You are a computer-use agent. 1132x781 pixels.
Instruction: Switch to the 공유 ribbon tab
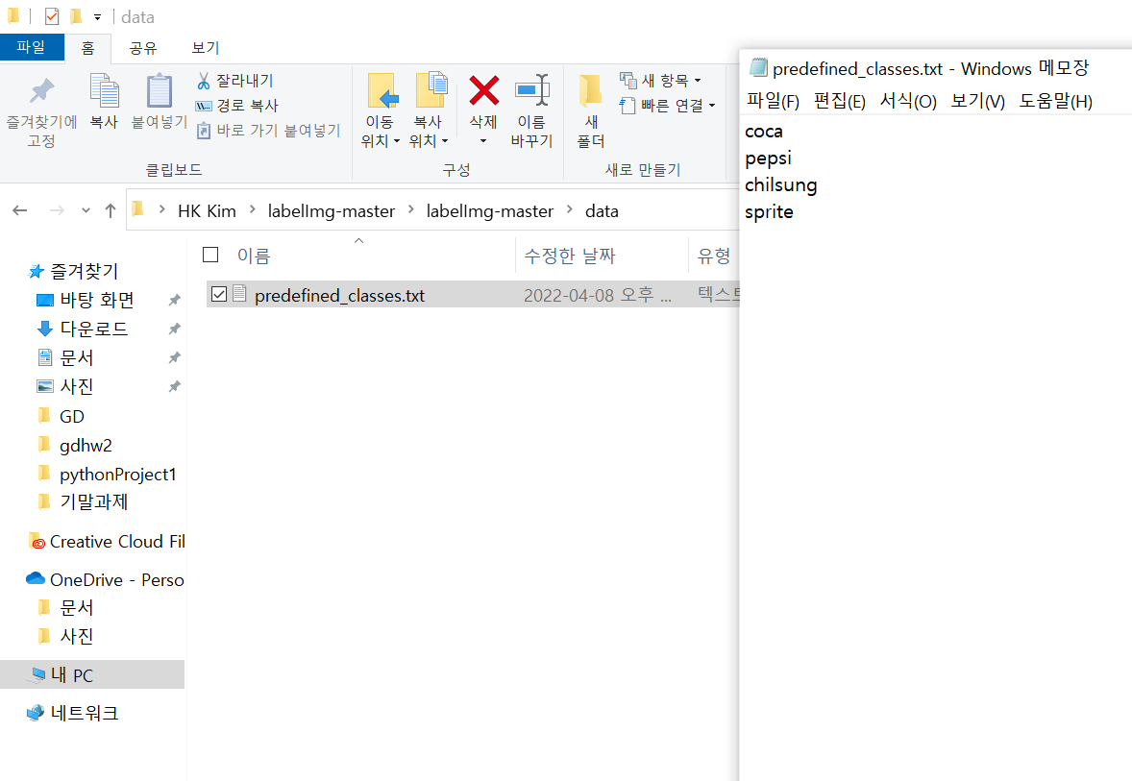pos(143,48)
